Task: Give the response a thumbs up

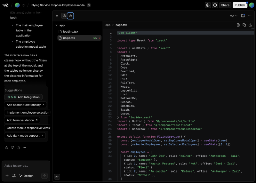Action: [6, 147]
